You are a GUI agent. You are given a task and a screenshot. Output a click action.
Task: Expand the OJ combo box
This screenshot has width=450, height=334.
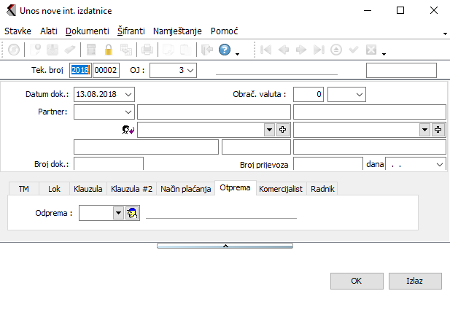190,70
